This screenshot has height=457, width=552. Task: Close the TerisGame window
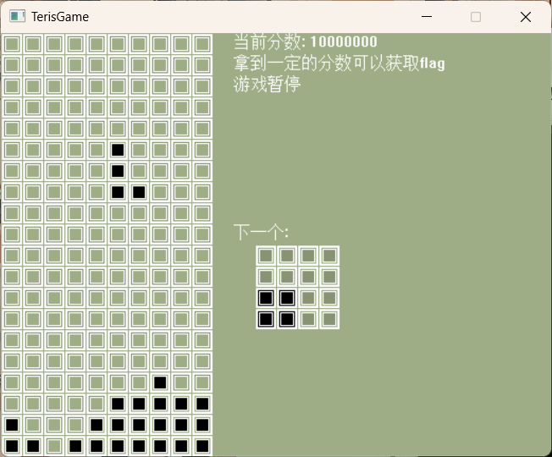525,17
